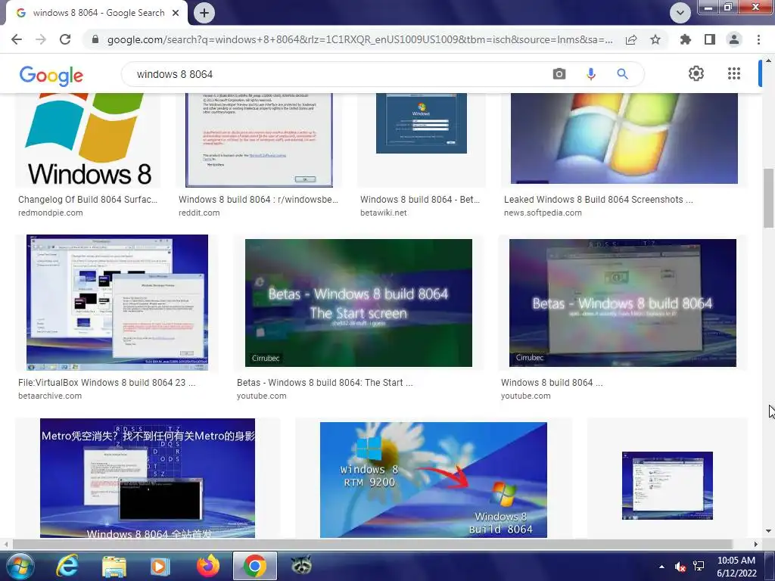The width and height of the screenshot is (775, 581).
Task: Click betaarchive.com source text
Action: point(50,396)
